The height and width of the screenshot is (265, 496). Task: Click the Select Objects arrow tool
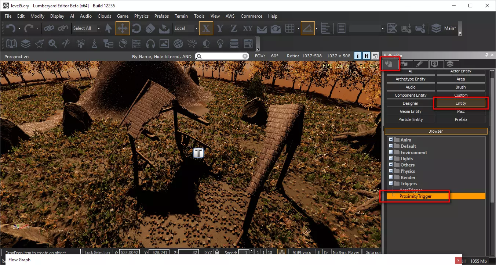click(109, 28)
